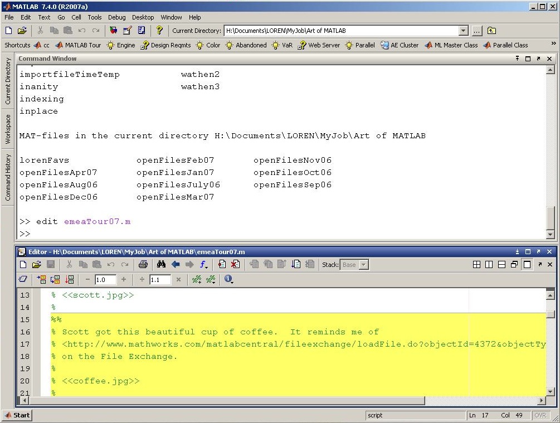Run the MATLAB Tour shortcut
This screenshot has height=423, width=560.
(x=78, y=45)
